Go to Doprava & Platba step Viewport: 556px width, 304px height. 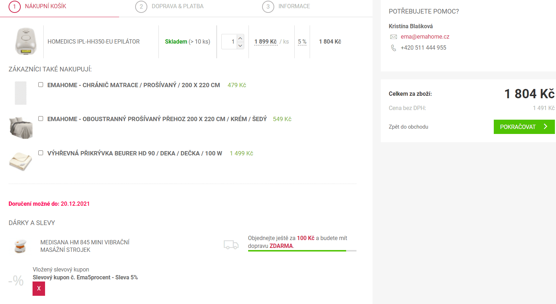point(177,6)
